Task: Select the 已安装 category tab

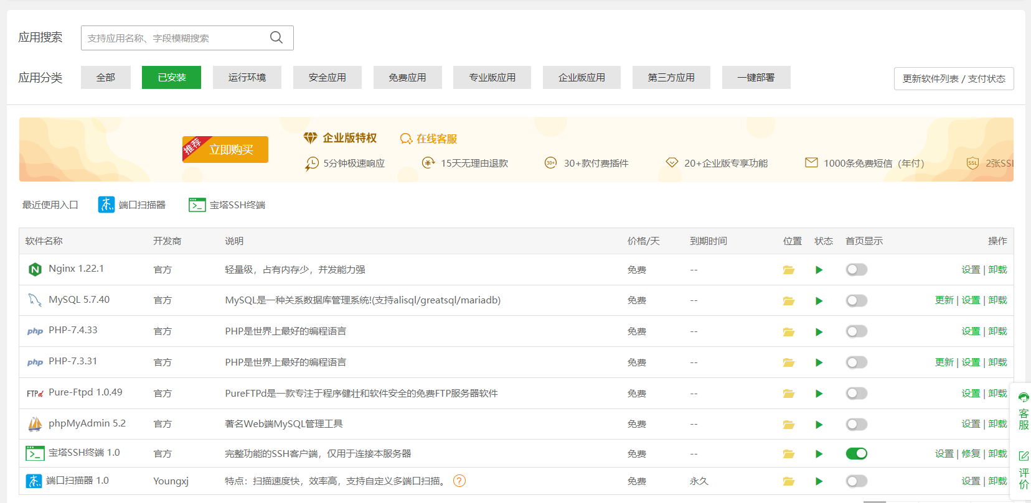Action: 172,77
